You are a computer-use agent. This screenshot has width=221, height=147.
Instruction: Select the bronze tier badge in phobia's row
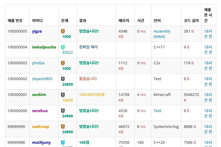(63, 63)
